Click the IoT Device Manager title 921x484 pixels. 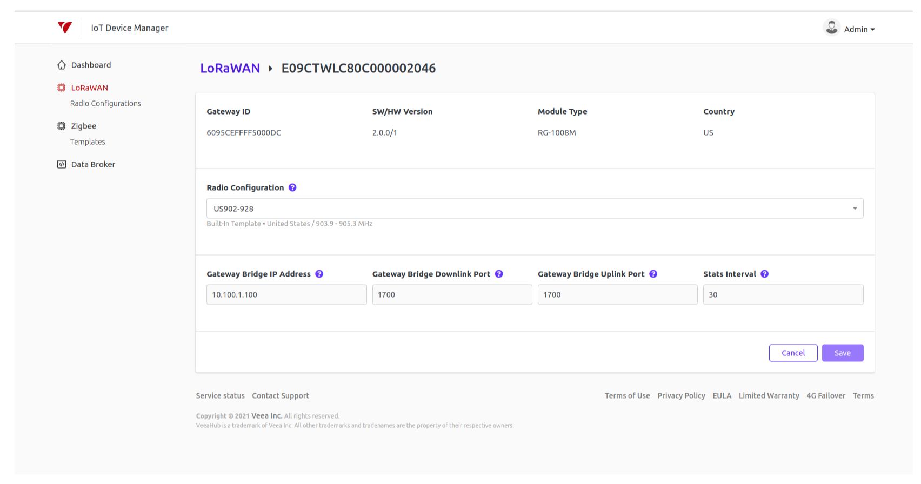[x=130, y=28]
